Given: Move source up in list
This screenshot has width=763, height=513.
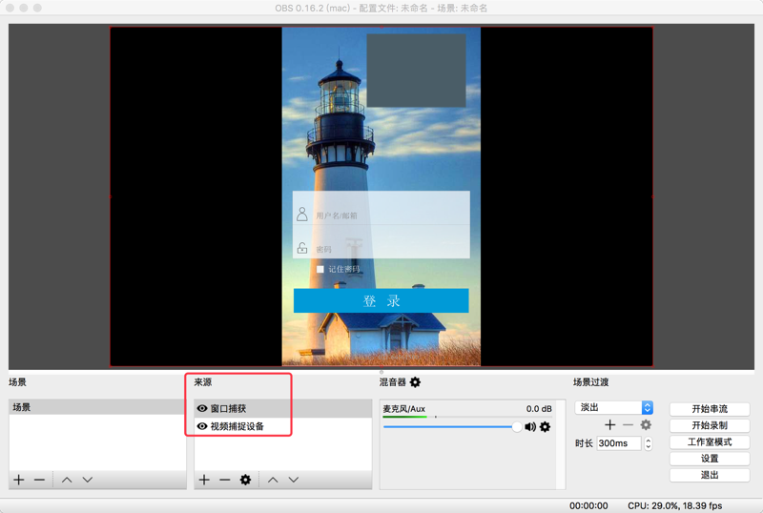Looking at the screenshot, I should point(273,480).
